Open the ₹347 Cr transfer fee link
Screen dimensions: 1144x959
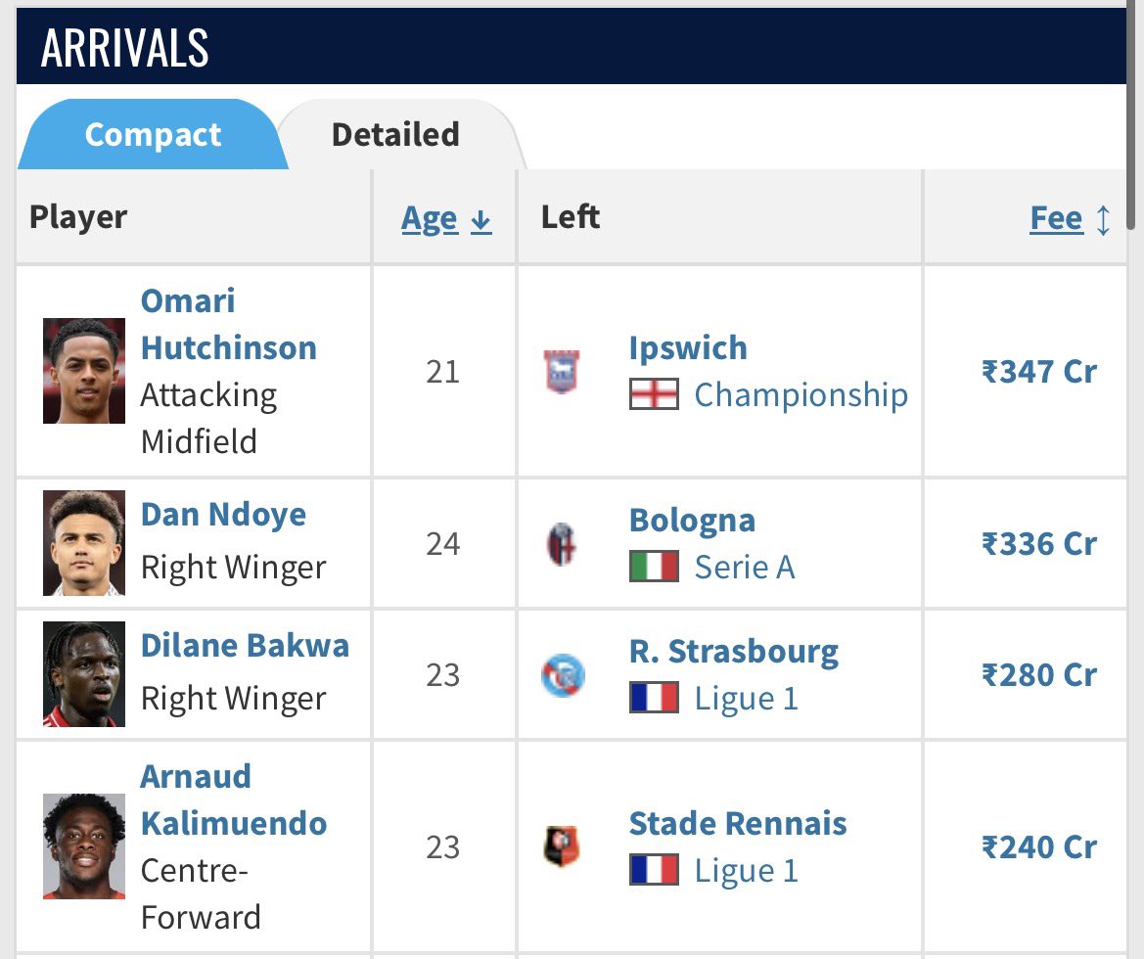(1039, 372)
